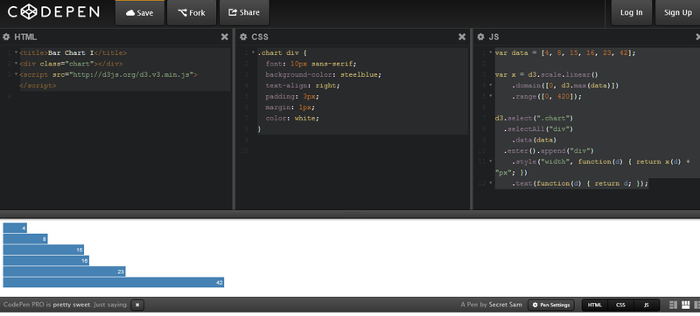
Task: Switch to top editor layout icon
Action: 686,305
